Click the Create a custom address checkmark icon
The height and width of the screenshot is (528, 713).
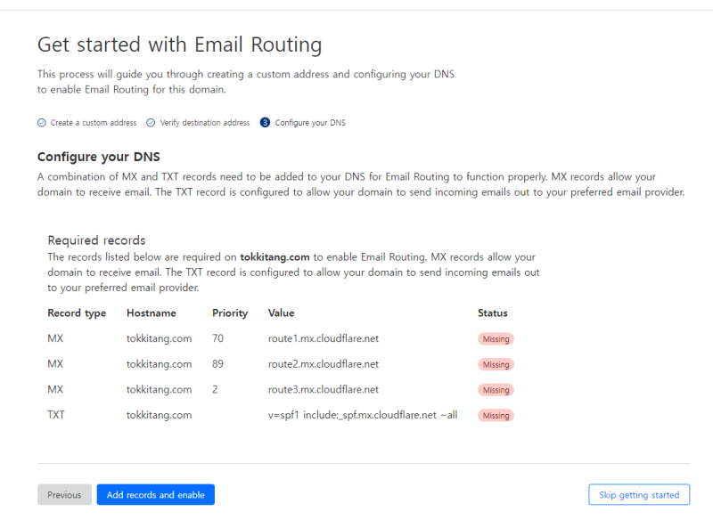42,123
